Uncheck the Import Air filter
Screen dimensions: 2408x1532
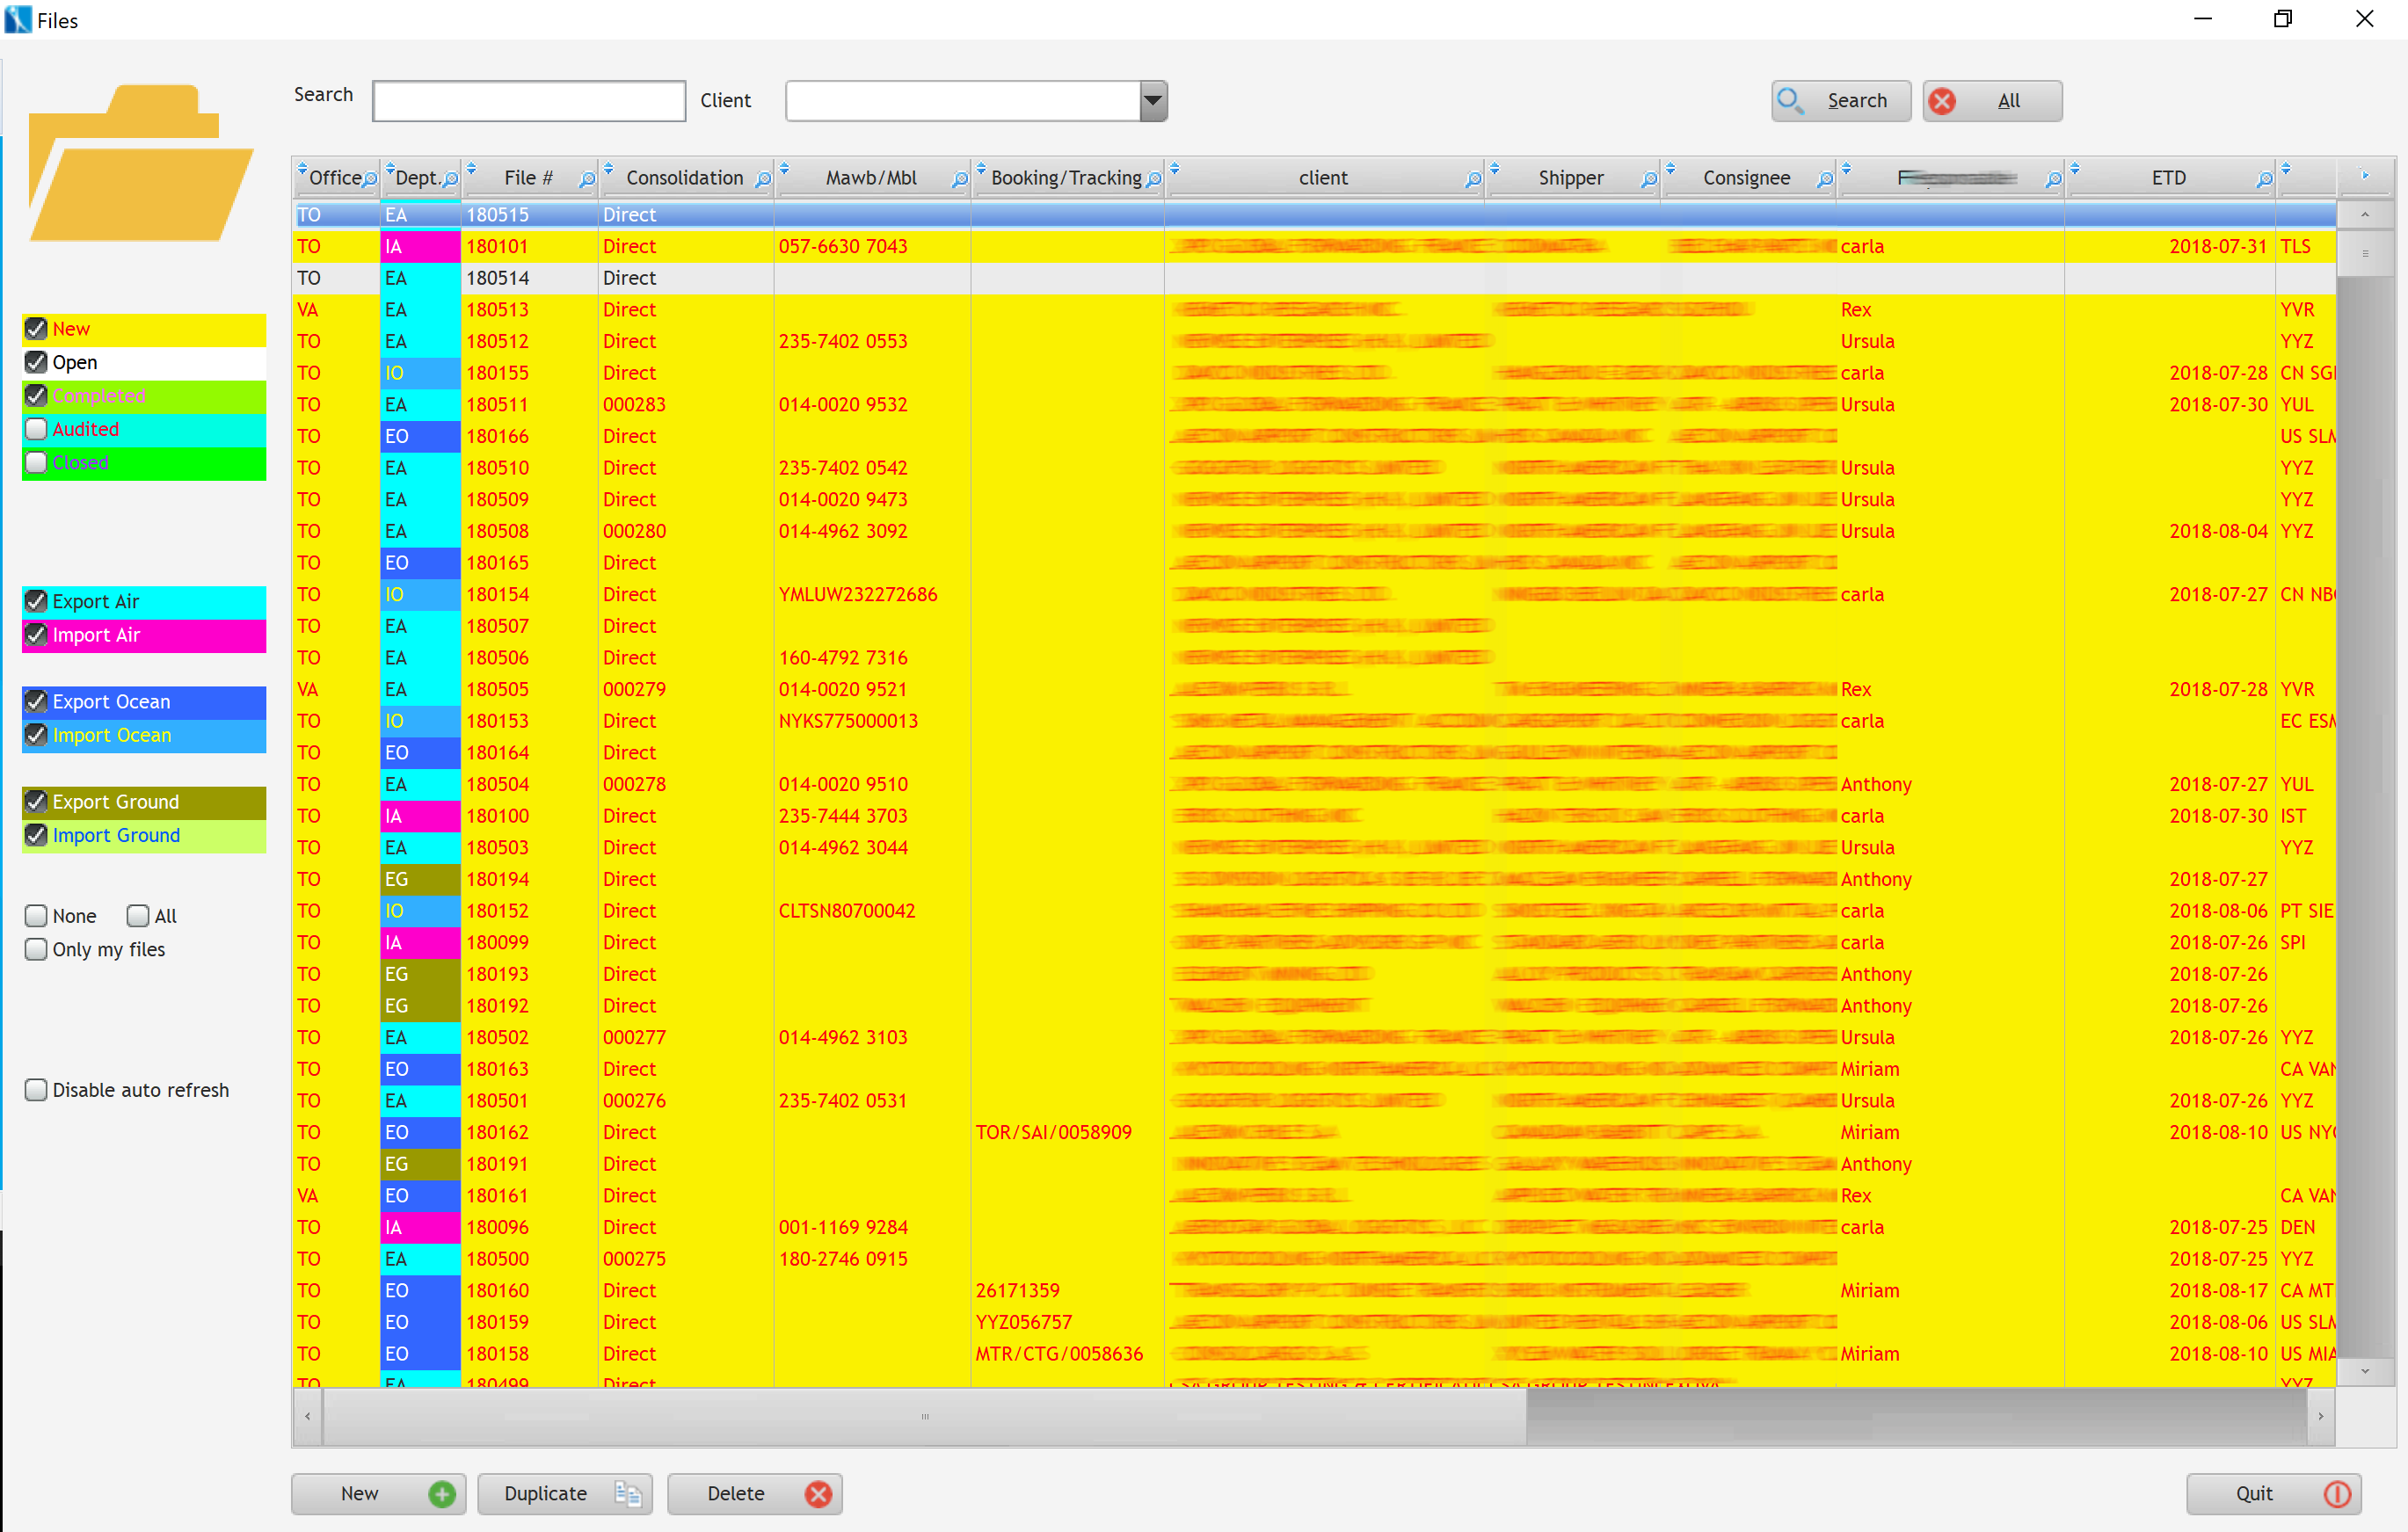coord(36,635)
